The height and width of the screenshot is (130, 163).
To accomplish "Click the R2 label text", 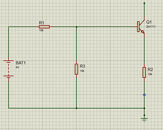I will (150, 70).
